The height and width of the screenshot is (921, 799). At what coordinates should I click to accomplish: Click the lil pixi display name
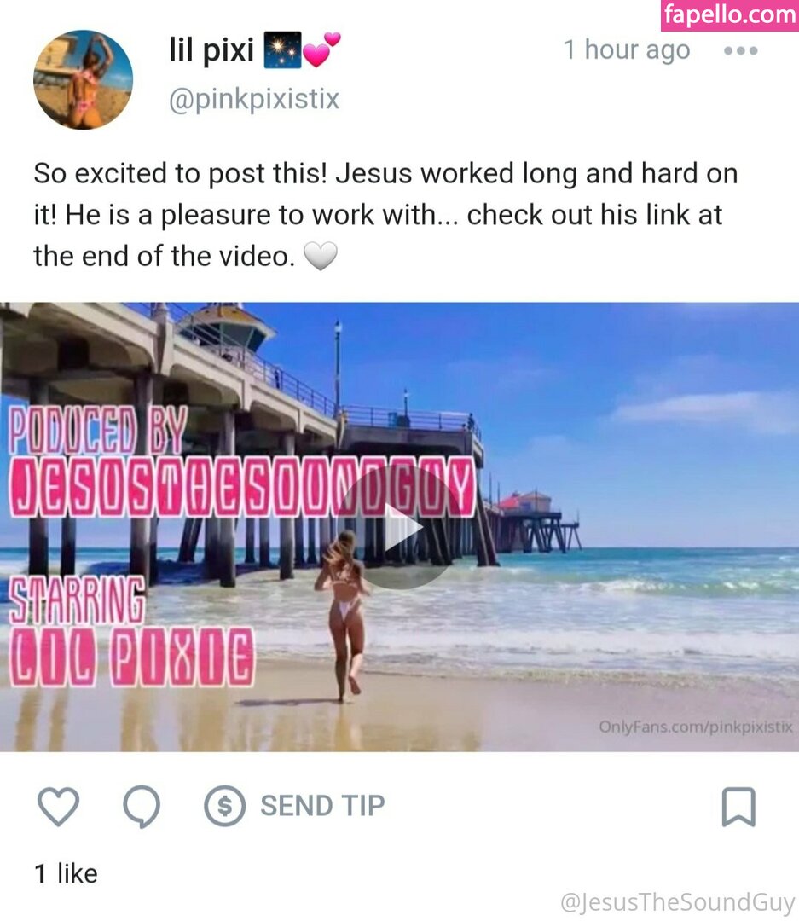(211, 50)
